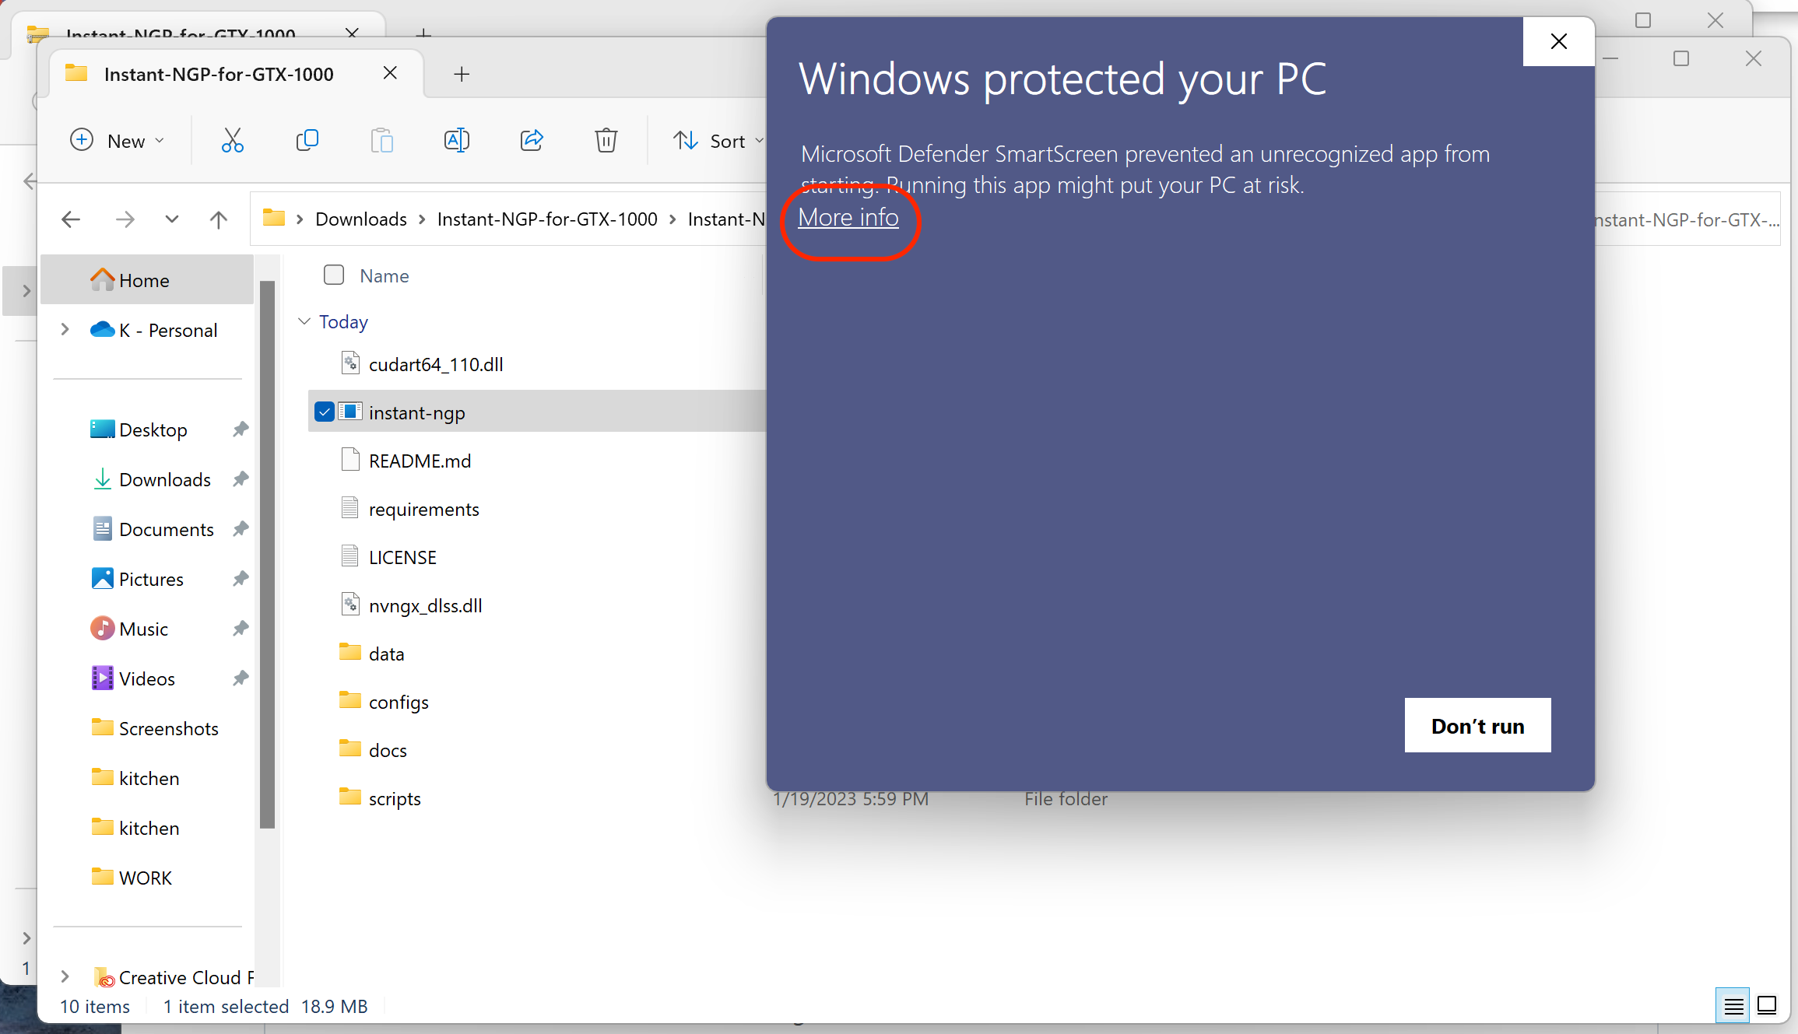Screen dimensions: 1798x1034
Task: Go up one folder level
Action: pos(219,219)
